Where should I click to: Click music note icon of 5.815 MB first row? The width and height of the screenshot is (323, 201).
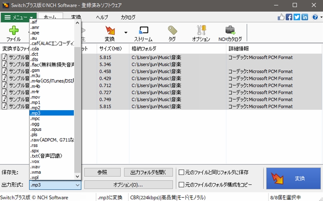(4, 57)
